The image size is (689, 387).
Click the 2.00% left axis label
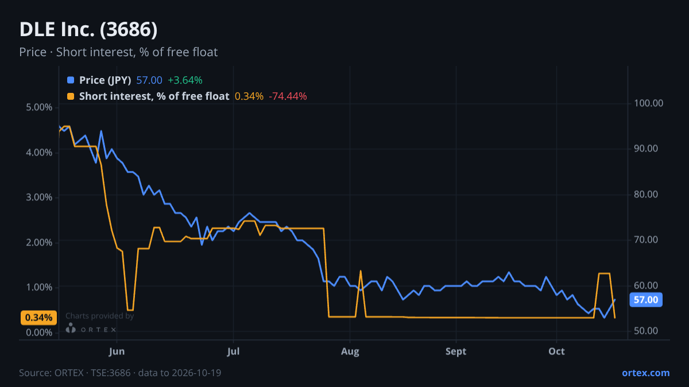pyautogui.click(x=40, y=242)
